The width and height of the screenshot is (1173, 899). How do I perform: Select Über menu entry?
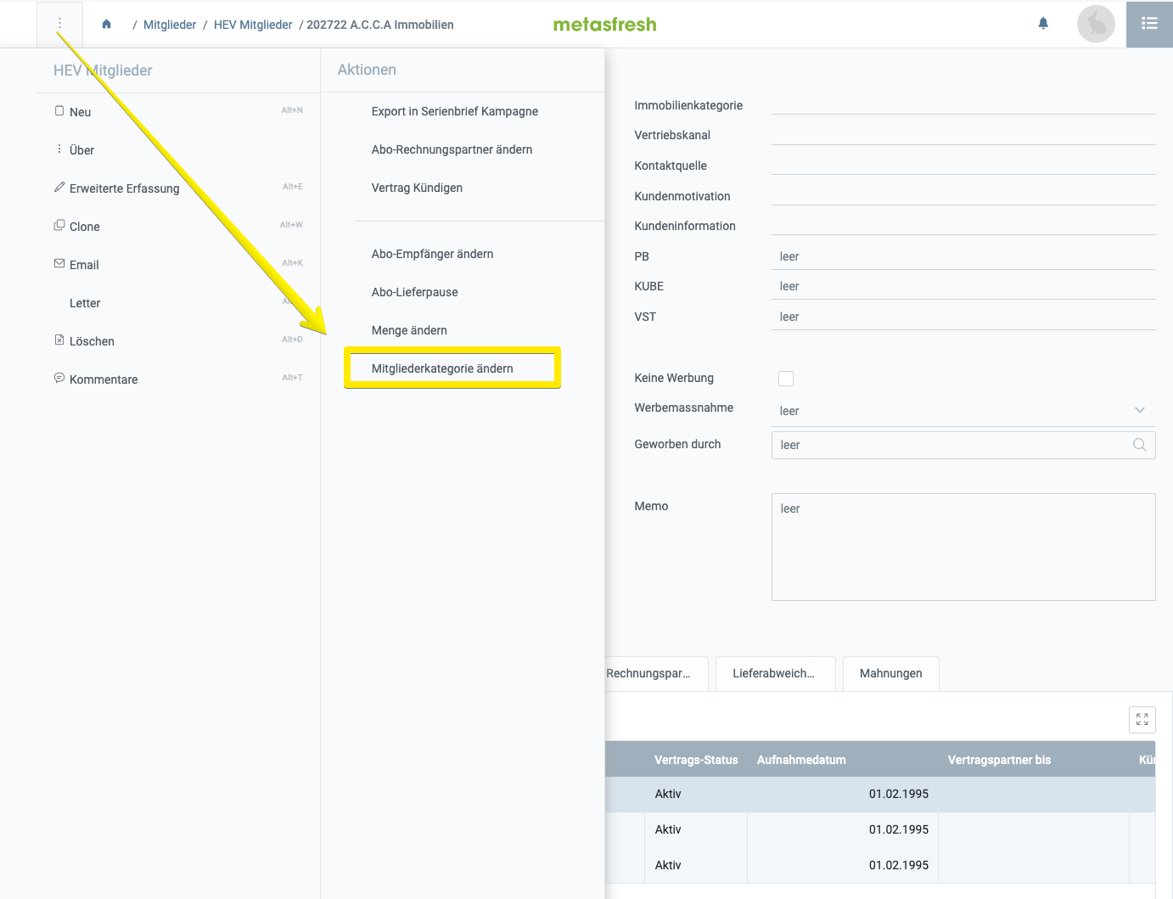[x=178, y=150]
